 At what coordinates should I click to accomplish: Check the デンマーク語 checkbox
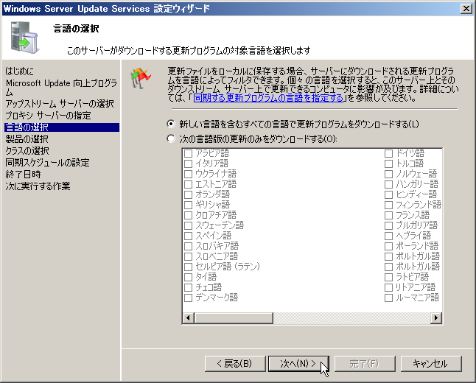click(x=188, y=298)
